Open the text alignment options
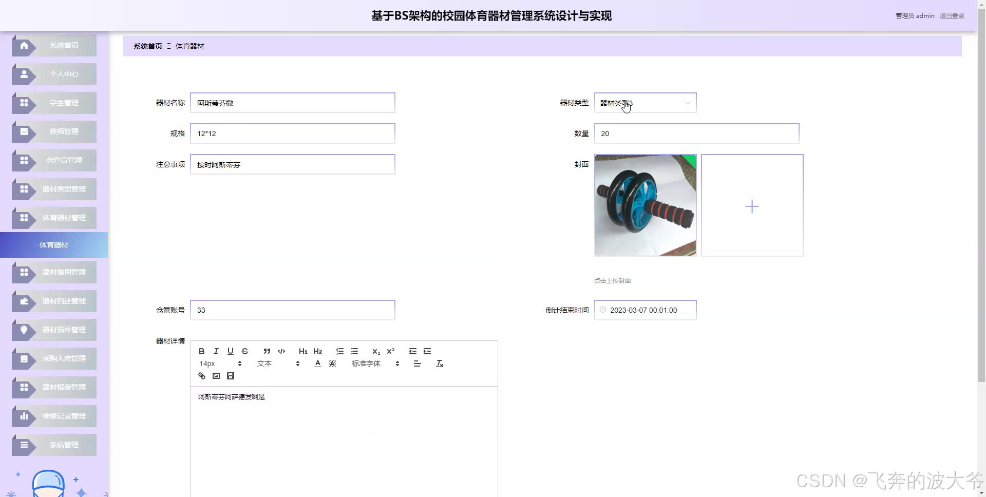986x497 pixels. point(417,364)
